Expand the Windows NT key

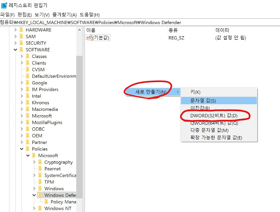34,208
